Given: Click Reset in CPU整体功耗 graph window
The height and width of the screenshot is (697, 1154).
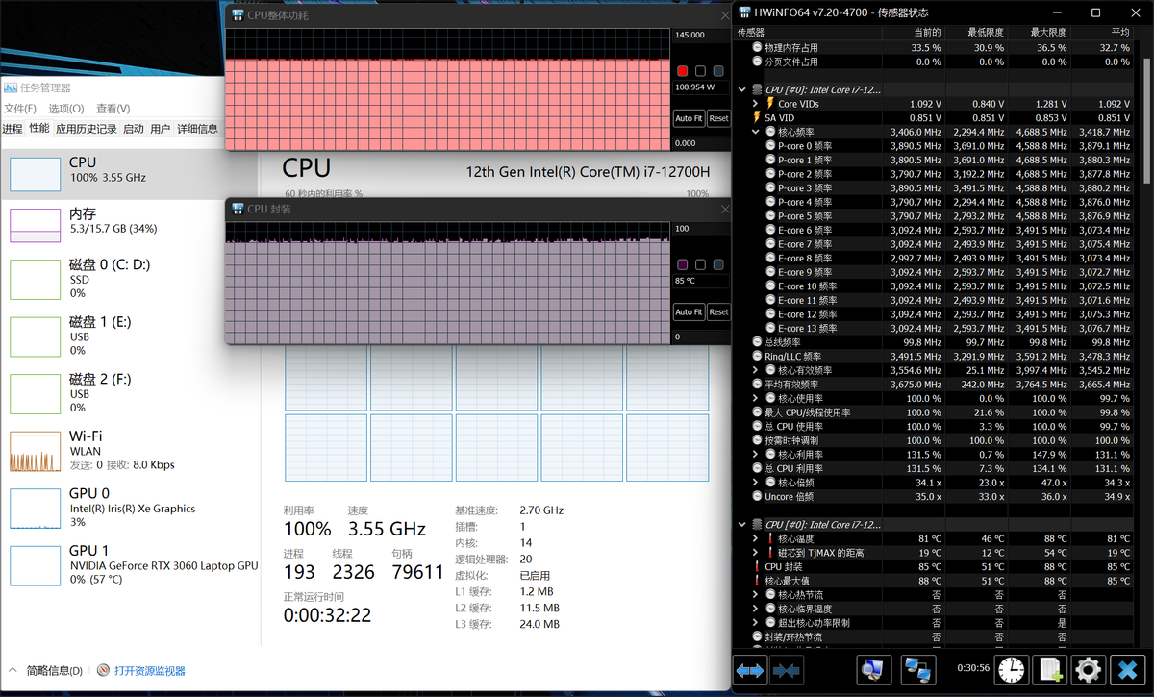Looking at the screenshot, I should click(718, 118).
